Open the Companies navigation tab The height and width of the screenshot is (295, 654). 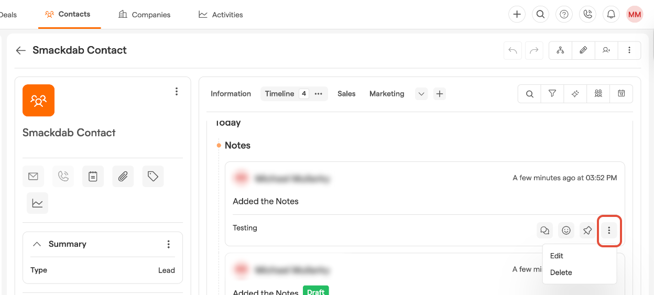coord(145,15)
